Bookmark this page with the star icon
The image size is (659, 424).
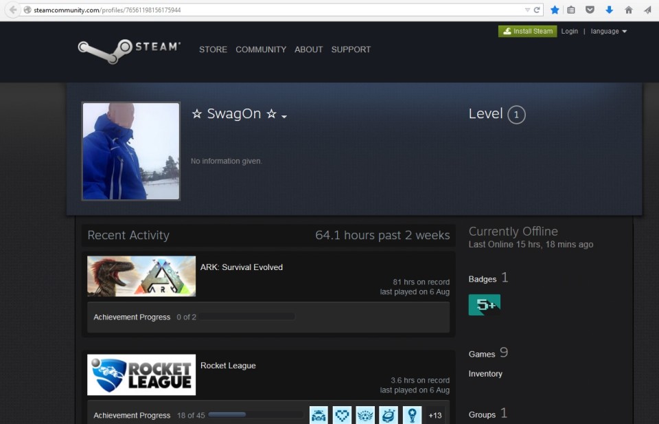click(x=555, y=10)
